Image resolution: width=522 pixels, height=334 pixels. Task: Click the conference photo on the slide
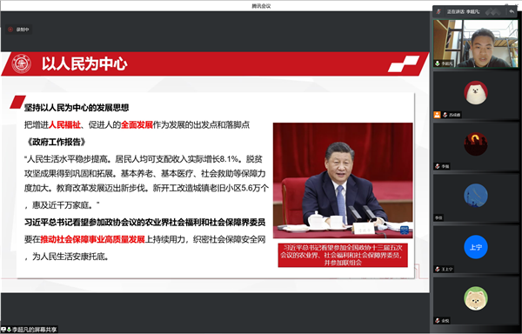(x=343, y=181)
